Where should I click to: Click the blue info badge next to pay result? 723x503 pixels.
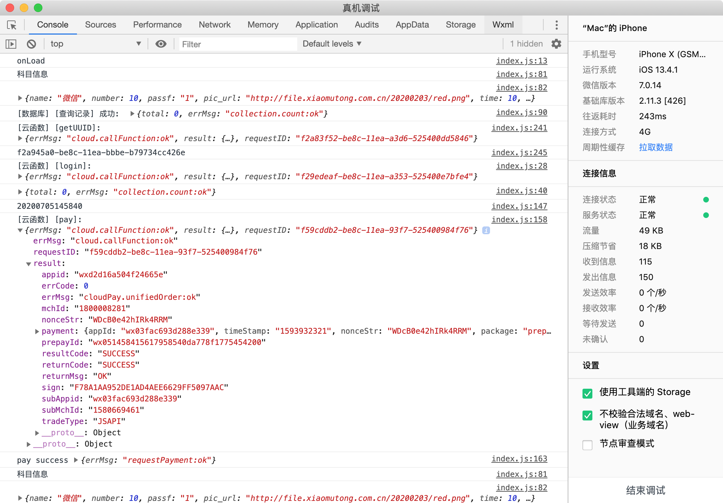pyautogui.click(x=486, y=230)
